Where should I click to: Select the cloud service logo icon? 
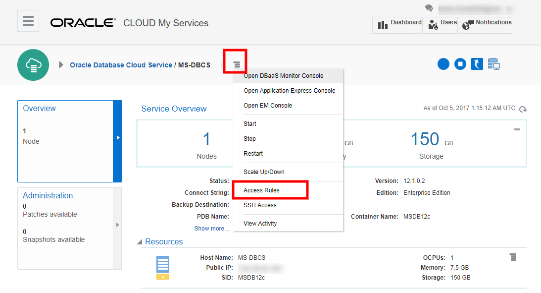pos(33,64)
